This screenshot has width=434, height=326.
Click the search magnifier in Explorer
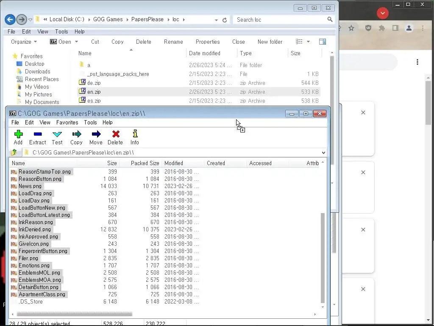point(330,20)
